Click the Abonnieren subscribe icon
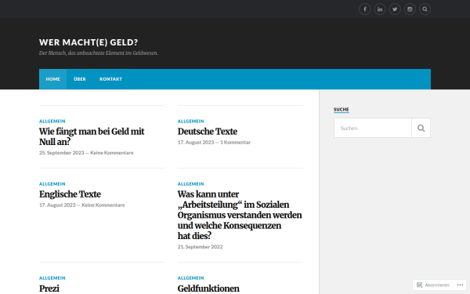Image resolution: width=470 pixels, height=294 pixels. tap(419, 285)
